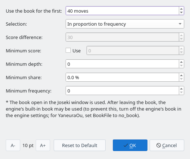190x159 pixels.
Task: Click the Minimum share field
Action: [122, 77]
